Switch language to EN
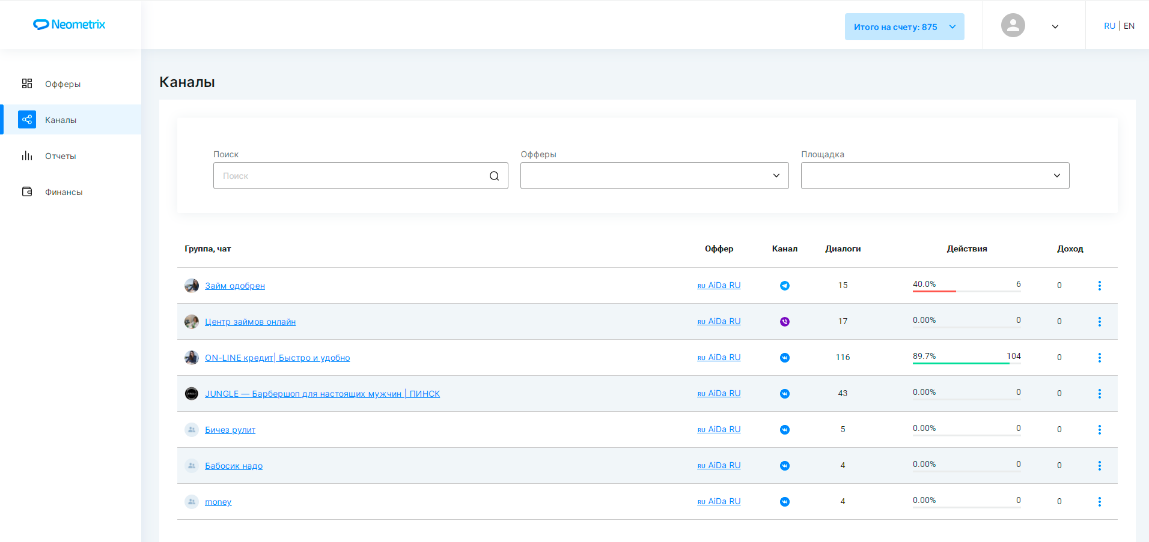 [1129, 26]
